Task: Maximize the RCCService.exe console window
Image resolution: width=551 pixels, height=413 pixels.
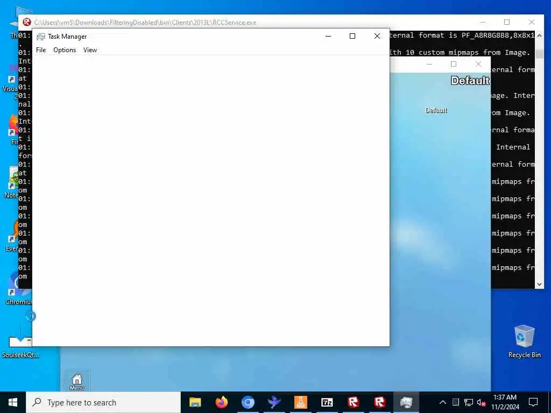Action: pyautogui.click(x=507, y=22)
